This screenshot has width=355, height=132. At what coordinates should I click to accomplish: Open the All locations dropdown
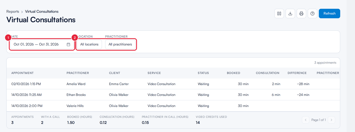[x=89, y=44]
